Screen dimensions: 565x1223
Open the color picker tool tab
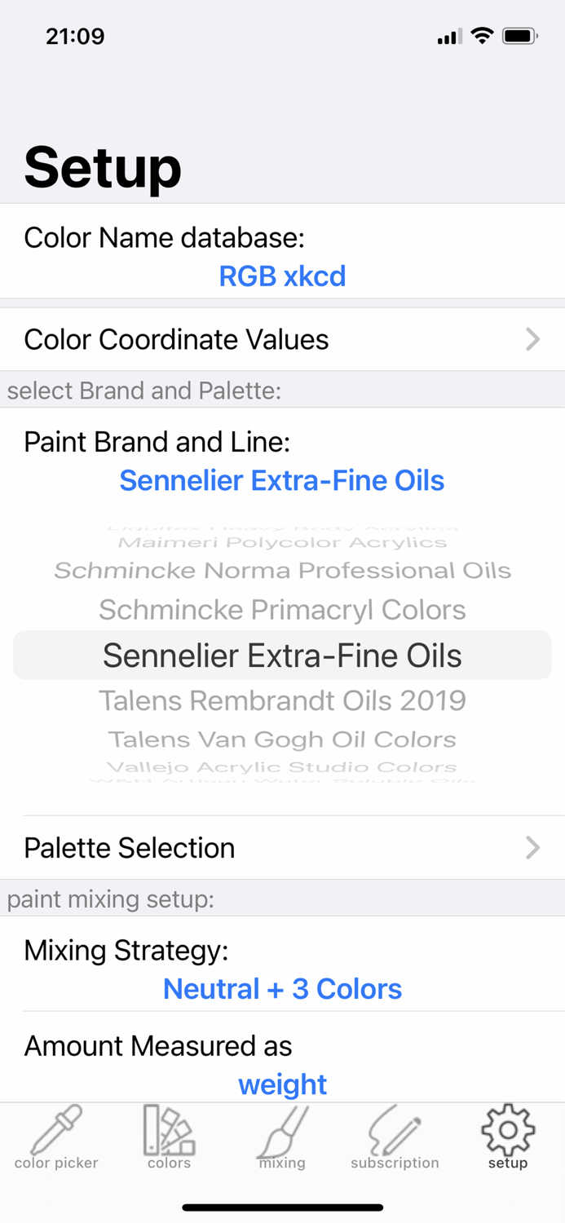(x=55, y=1140)
